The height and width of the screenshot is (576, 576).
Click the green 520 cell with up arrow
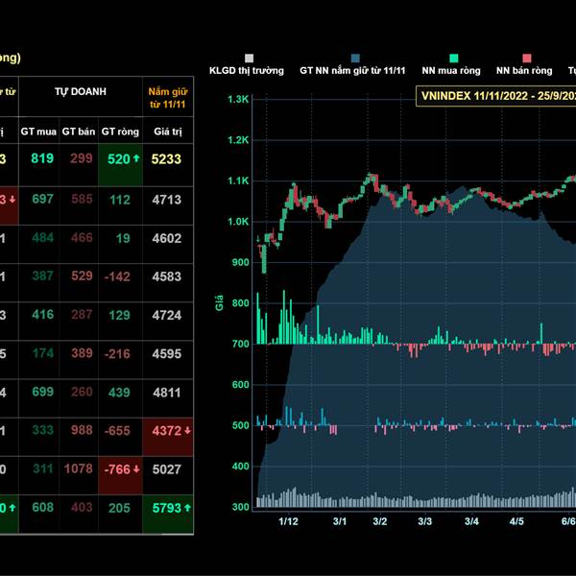[121, 164]
